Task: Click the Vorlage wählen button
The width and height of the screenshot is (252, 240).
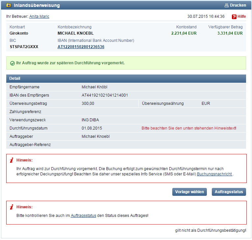Action: 189,192
